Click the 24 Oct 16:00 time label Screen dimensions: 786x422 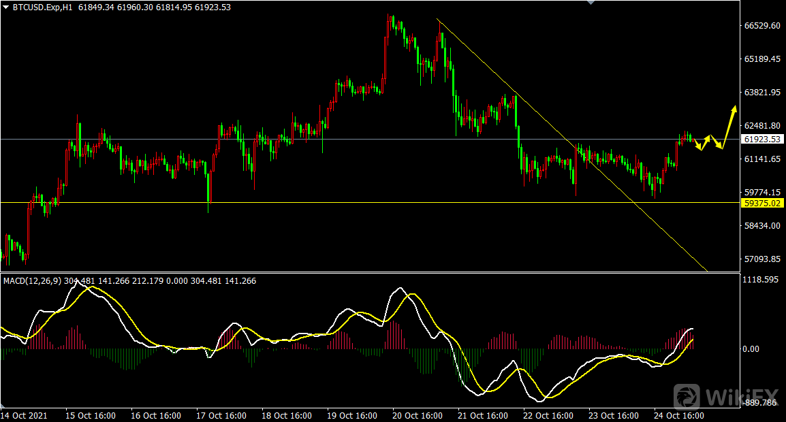(x=679, y=415)
